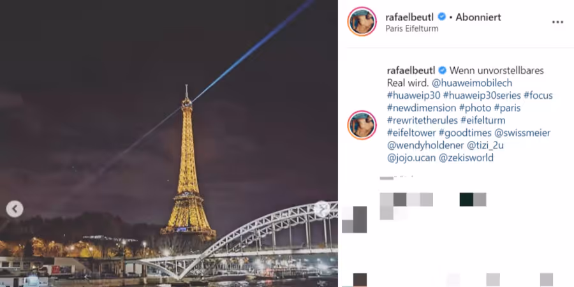Open the Paris Eifelturm location link
The width and height of the screenshot is (574, 287).
coord(412,29)
